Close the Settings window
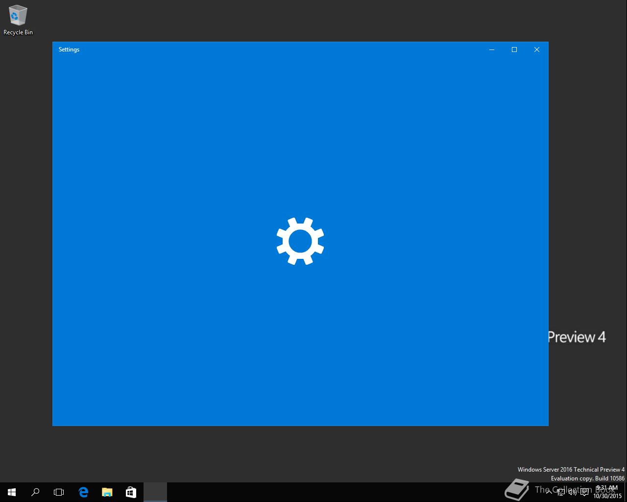This screenshot has width=627, height=502. click(x=537, y=50)
